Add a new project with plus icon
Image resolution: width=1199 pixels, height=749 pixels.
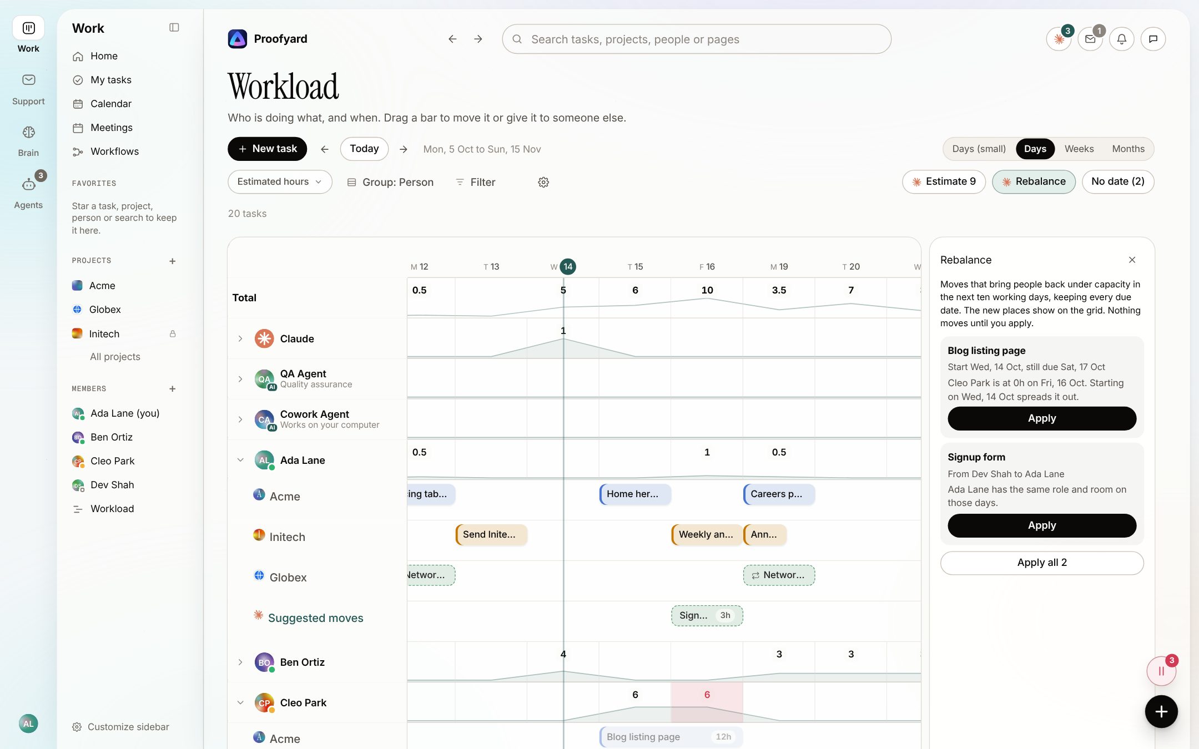click(x=173, y=261)
